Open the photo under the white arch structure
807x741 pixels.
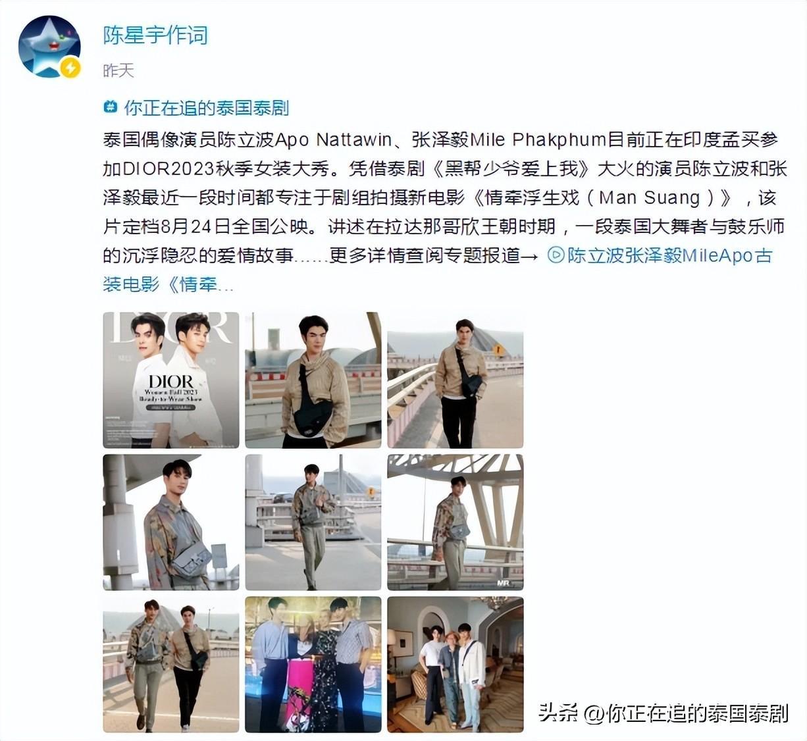pos(456,523)
